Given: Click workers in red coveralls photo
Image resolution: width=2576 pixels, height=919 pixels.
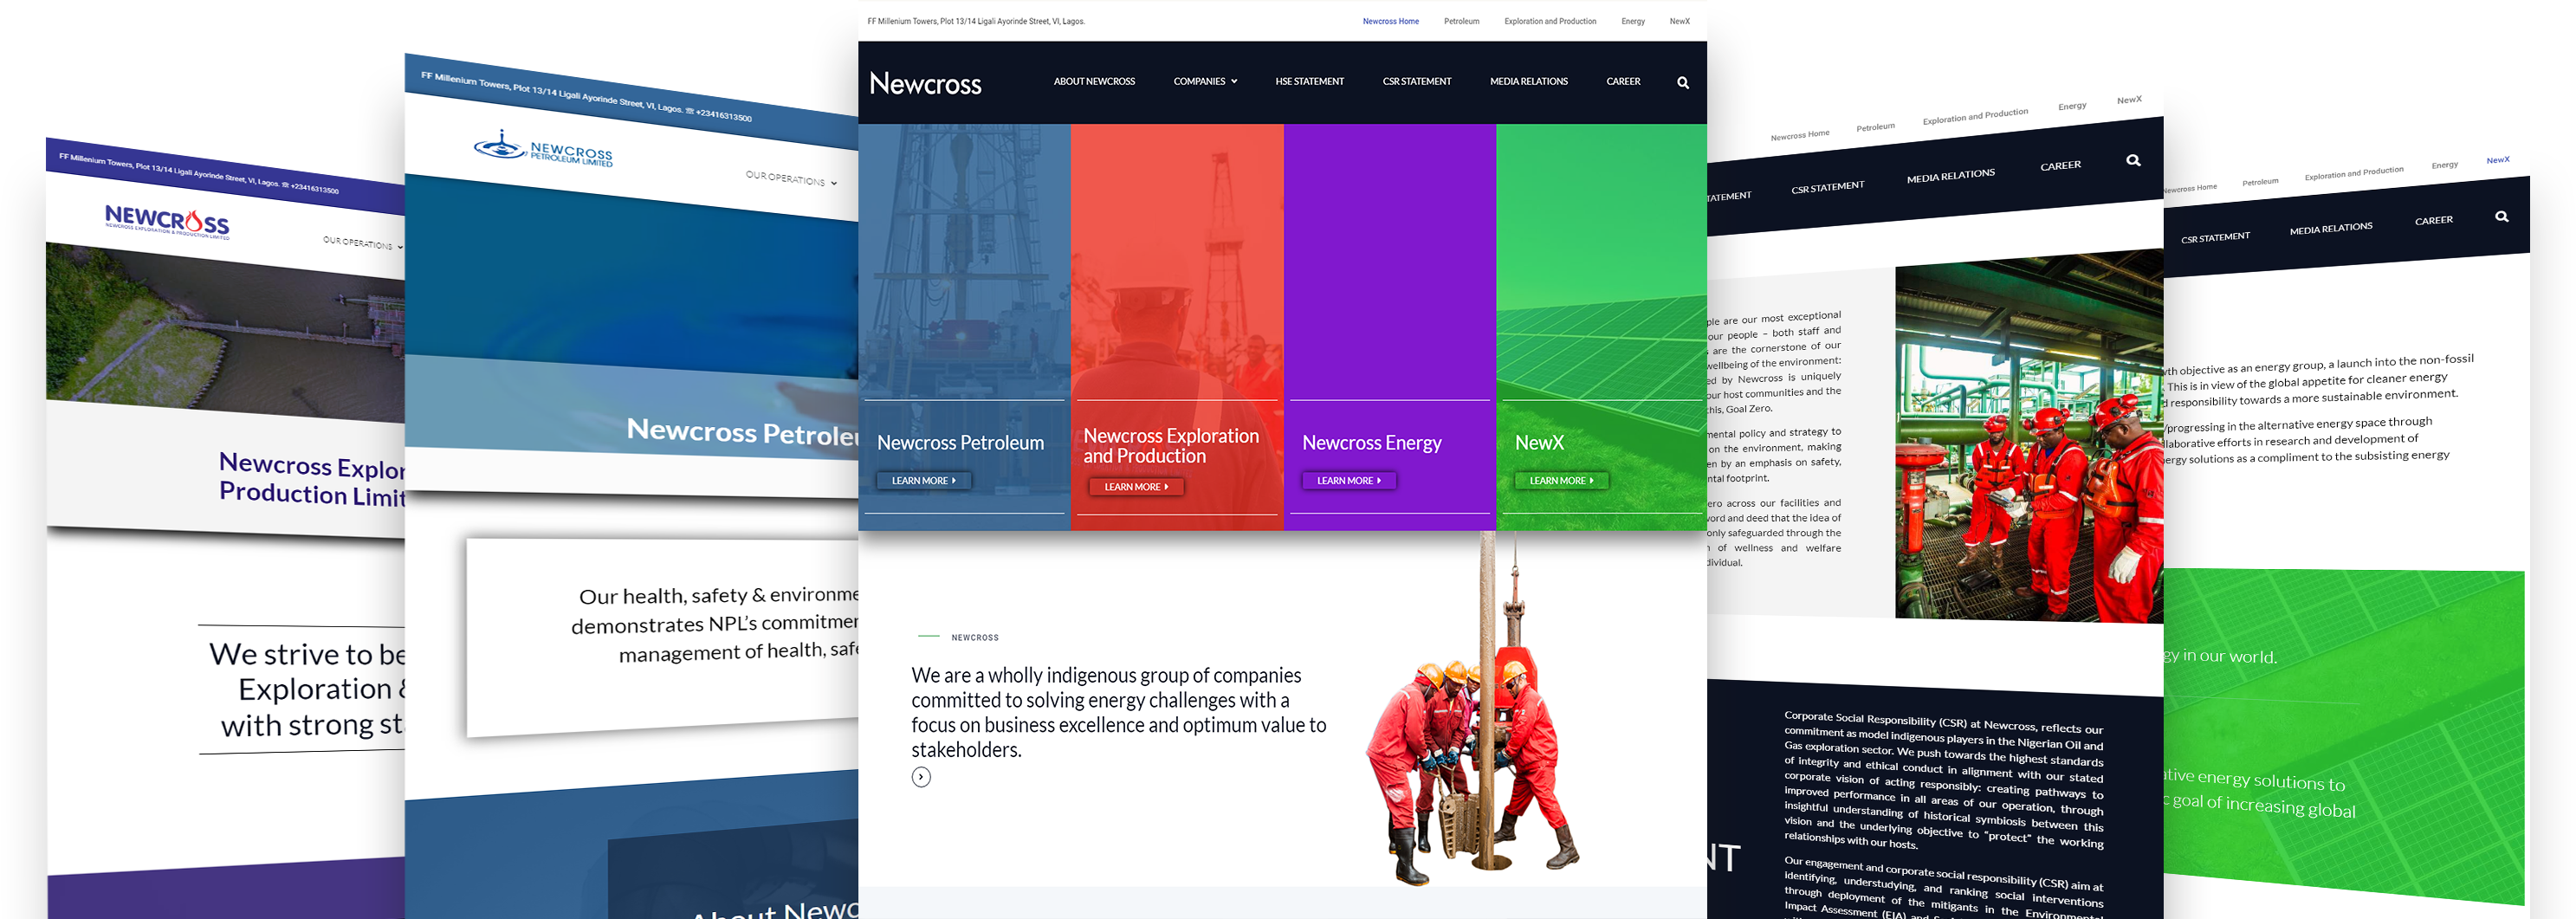Looking at the screenshot, I should point(2029,436).
